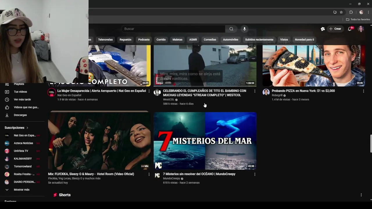Open Mix: FLVCKKA Hotel Room title
This screenshot has width=372, height=209.
(91, 174)
